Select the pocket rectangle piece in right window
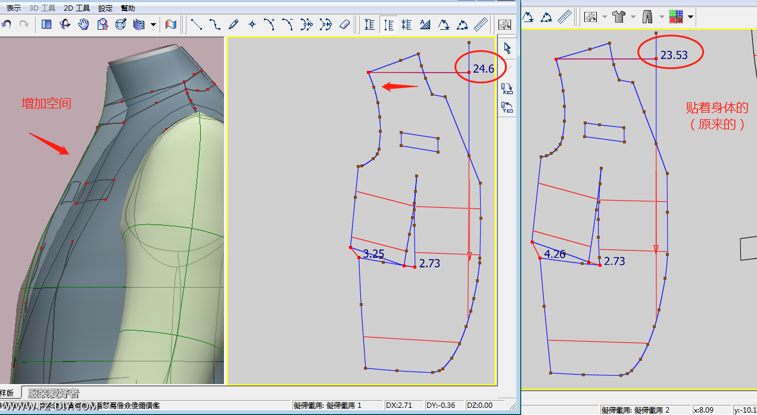The image size is (757, 415). (x=605, y=132)
